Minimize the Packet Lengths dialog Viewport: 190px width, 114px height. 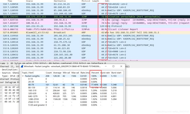pos(106,66)
